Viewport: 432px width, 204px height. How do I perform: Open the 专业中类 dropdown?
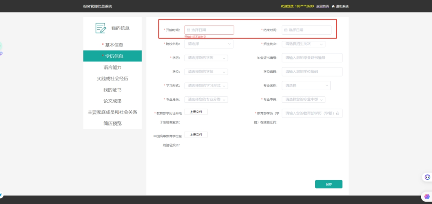[x=303, y=99]
